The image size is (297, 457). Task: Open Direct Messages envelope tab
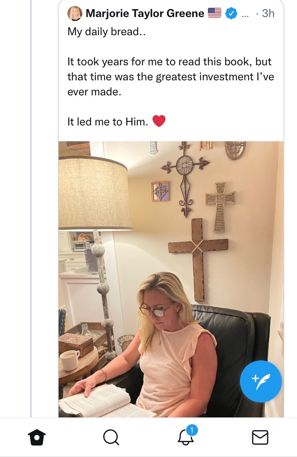260,437
